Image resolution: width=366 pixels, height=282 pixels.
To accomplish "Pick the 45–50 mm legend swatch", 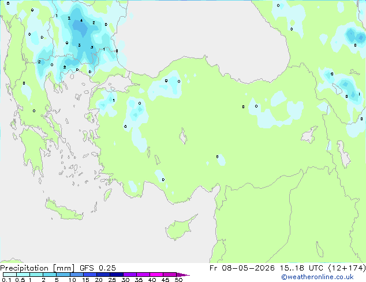I will pyautogui.click(x=170, y=275).
